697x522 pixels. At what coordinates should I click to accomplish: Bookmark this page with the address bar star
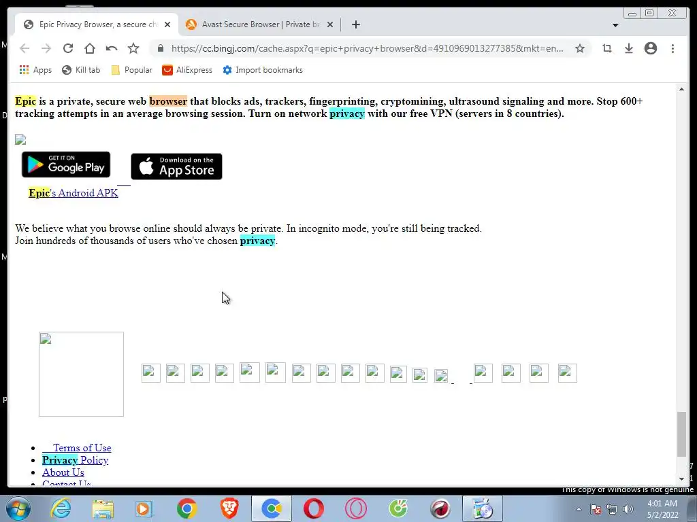coord(580,48)
